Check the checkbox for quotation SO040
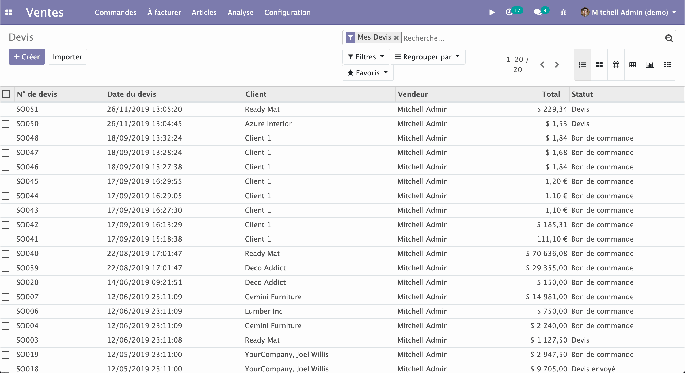685x373 pixels. click(6, 253)
